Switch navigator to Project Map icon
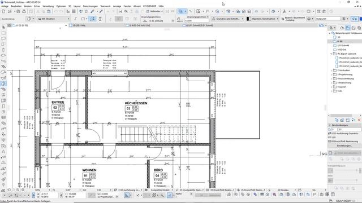The image size is (362, 203). coord(342,28)
